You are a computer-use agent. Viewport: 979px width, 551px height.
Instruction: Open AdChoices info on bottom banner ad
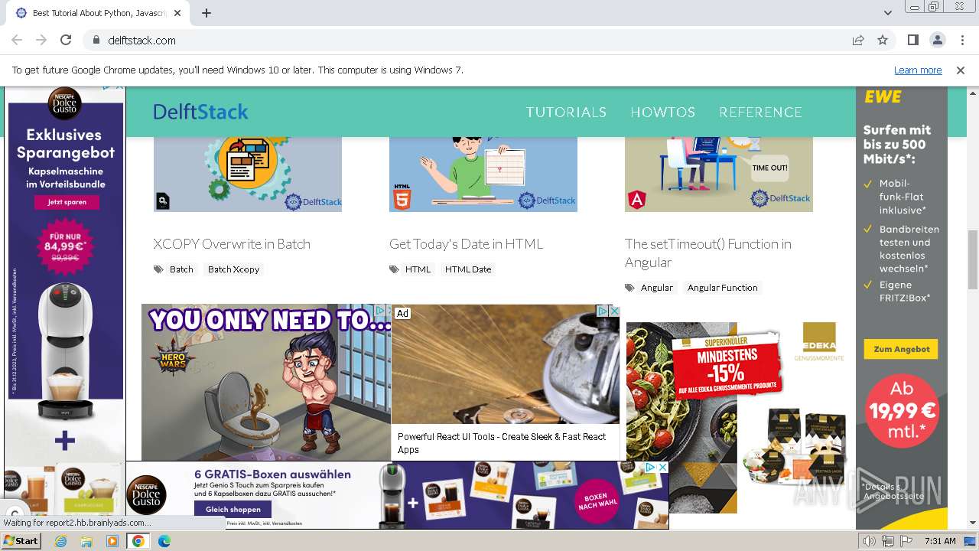pos(650,467)
